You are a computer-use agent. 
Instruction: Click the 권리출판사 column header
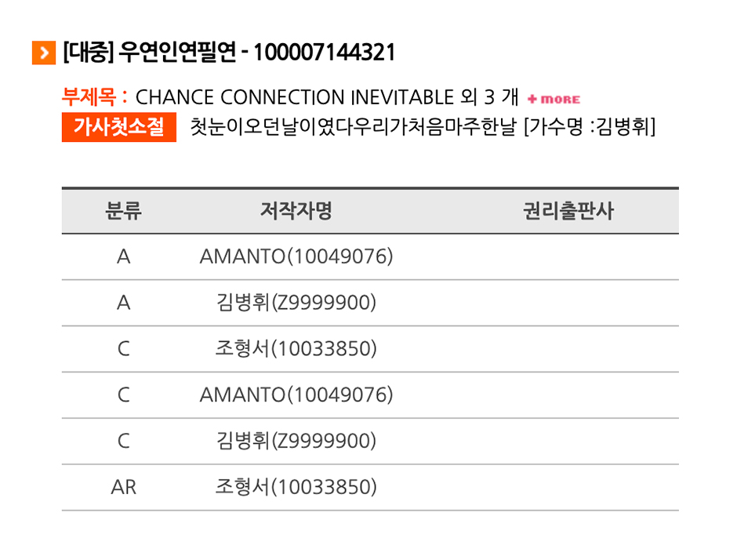click(568, 210)
